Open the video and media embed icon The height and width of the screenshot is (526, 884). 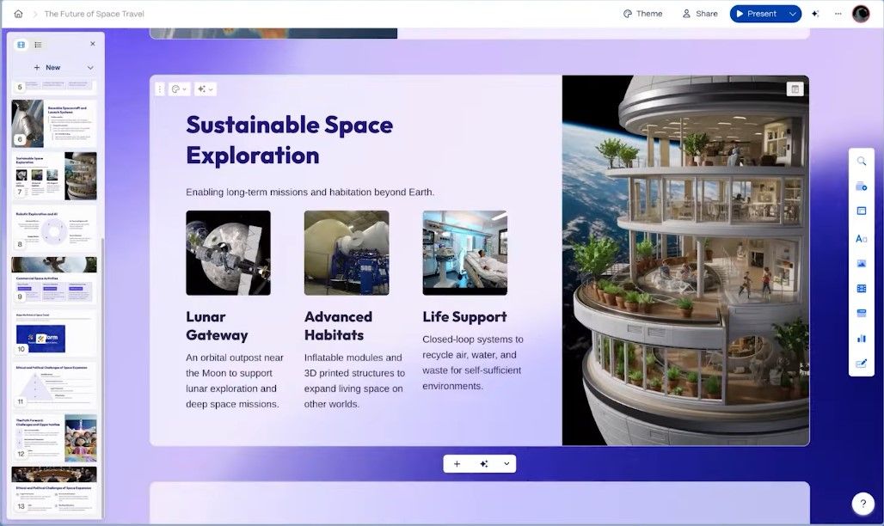[x=862, y=289]
